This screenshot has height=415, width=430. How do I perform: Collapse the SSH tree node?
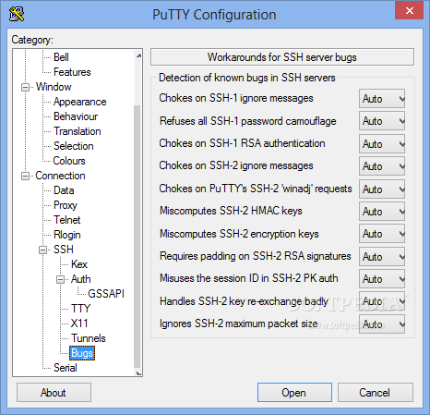[x=43, y=250]
